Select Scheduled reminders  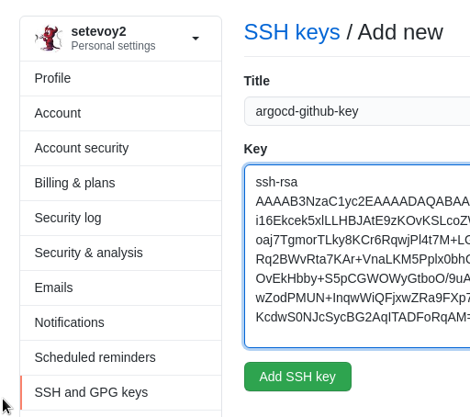121,357
